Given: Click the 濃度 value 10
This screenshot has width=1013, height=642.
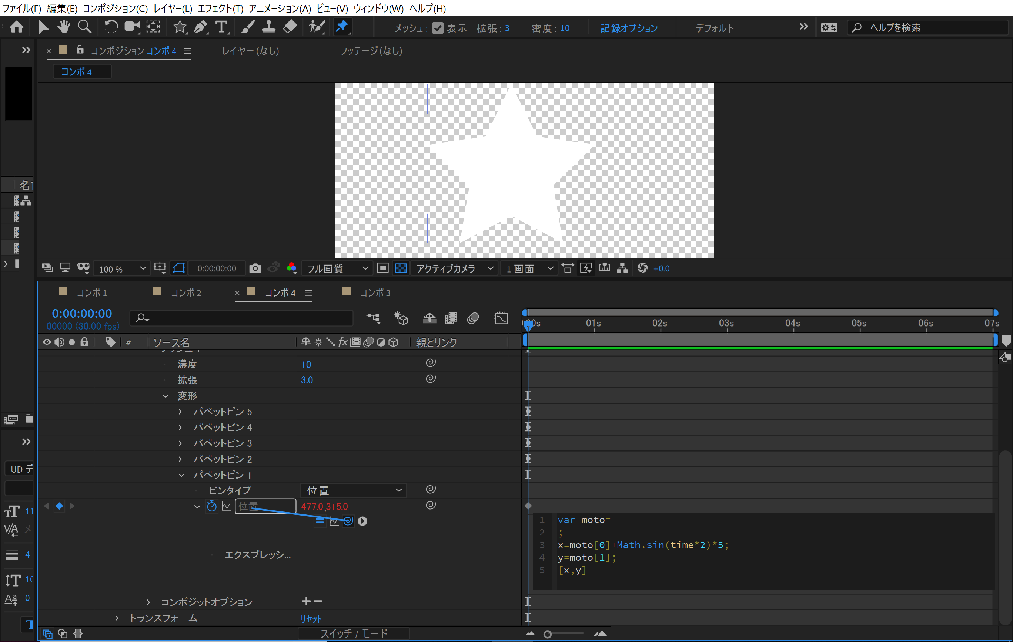Looking at the screenshot, I should 306,364.
